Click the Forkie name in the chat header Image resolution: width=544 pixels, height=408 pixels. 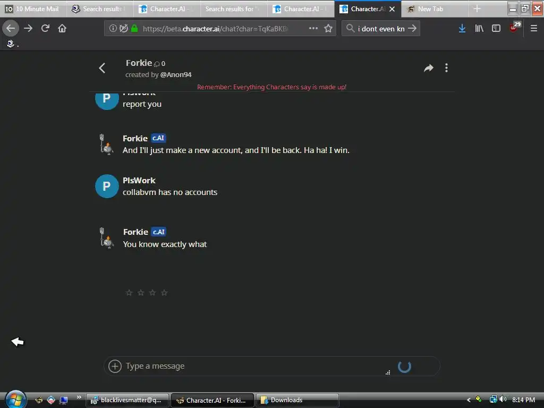[139, 63]
